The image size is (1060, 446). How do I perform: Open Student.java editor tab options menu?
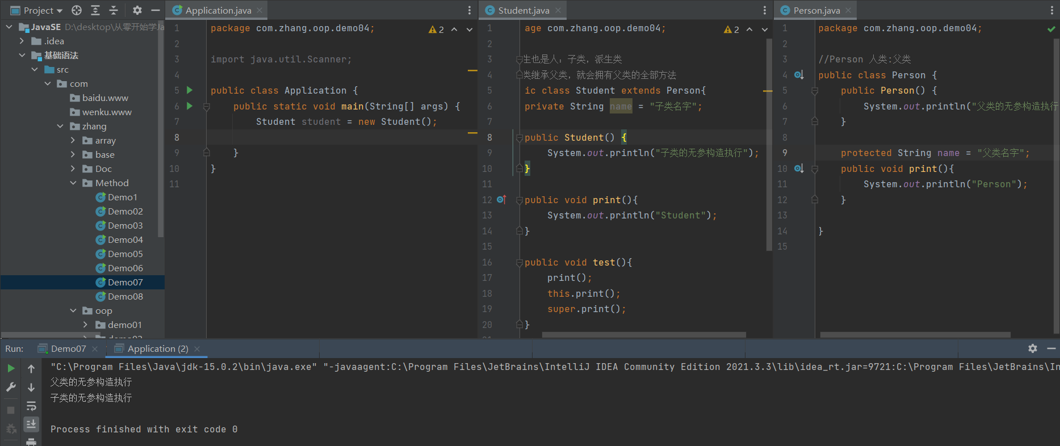click(765, 10)
